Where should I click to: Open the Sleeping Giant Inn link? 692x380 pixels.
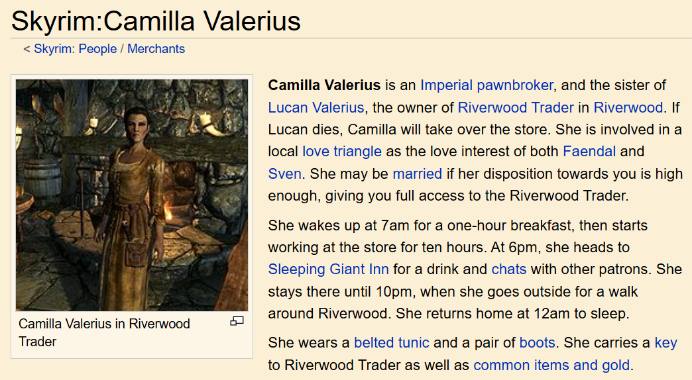pos(328,269)
